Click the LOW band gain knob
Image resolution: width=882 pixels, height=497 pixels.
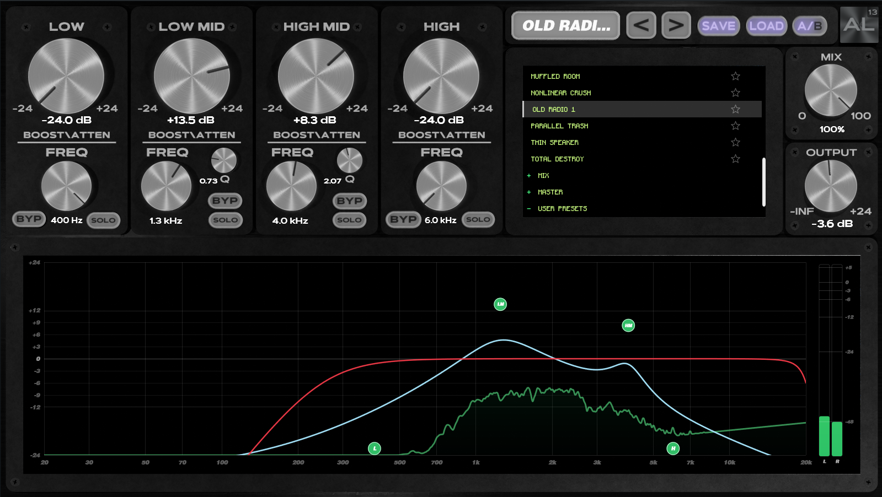(x=66, y=76)
